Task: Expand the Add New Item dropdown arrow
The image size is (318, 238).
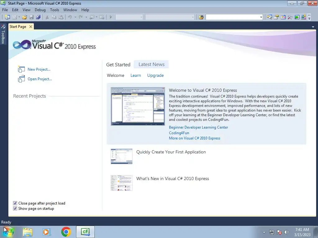Action: (19, 17)
